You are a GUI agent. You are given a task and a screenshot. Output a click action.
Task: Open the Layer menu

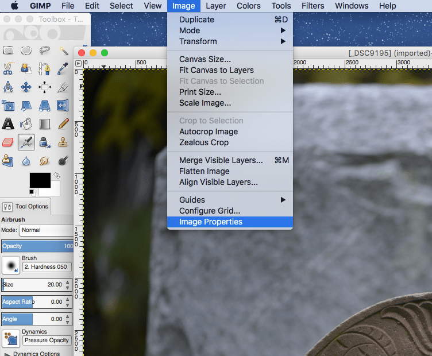tap(216, 6)
